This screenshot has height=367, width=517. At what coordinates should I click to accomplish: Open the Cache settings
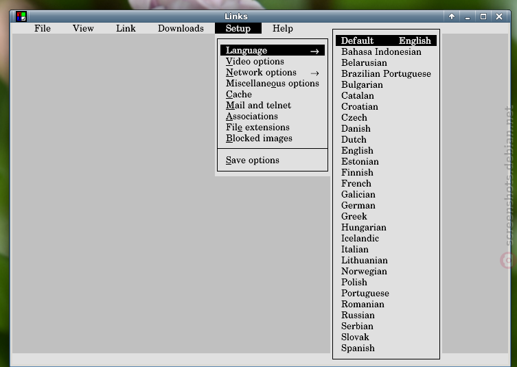tap(273, 94)
